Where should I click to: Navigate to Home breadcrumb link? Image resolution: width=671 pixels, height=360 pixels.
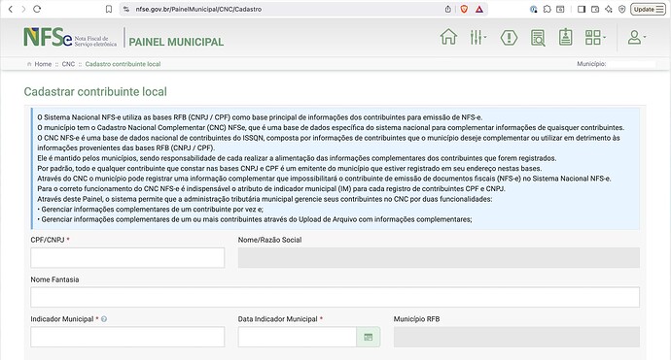coord(43,64)
